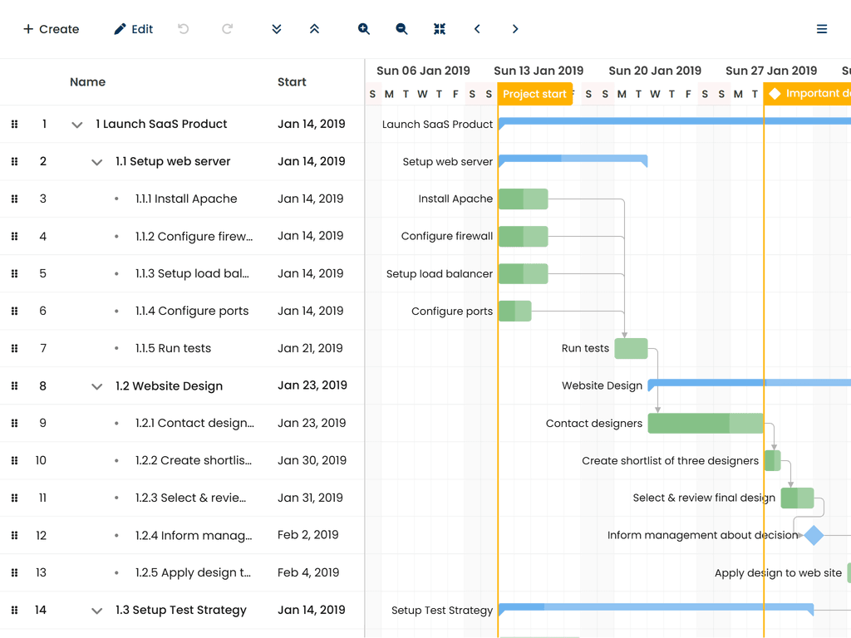
Task: Select the Inform management milestone diamond
Action: [x=814, y=535]
